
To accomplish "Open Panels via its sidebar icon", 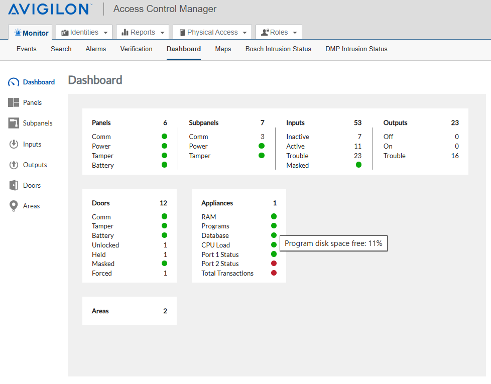I will 14,102.
